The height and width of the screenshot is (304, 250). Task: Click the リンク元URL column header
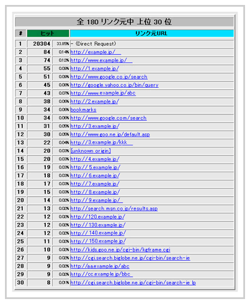[152, 33]
